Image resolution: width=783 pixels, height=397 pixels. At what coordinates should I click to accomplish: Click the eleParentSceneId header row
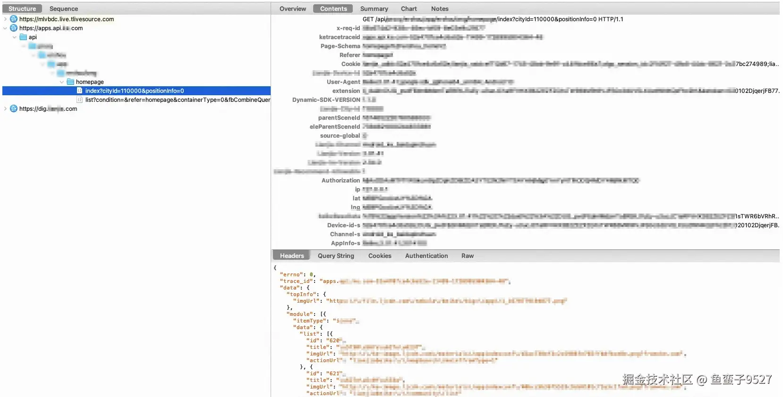[526, 127]
